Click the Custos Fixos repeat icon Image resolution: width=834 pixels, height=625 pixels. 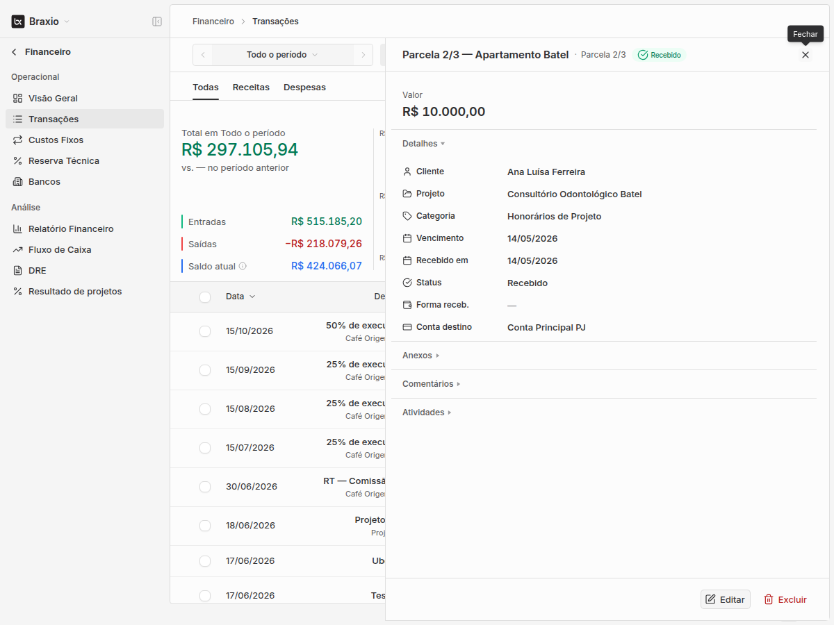pos(18,140)
